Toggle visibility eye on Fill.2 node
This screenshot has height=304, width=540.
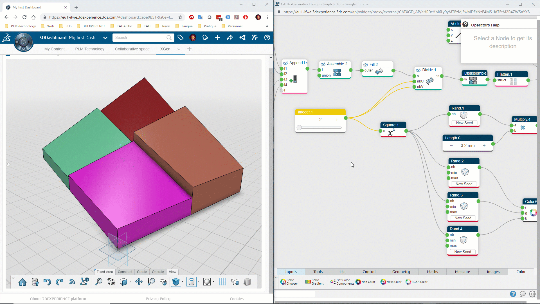pos(366,65)
